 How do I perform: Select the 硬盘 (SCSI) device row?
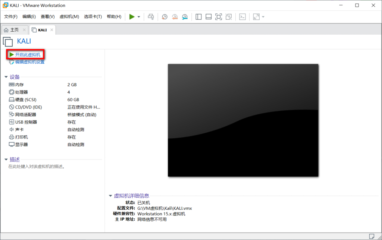(x=55, y=100)
